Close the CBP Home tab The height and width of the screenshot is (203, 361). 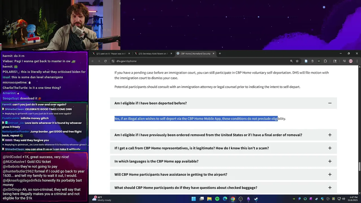(x=213, y=54)
